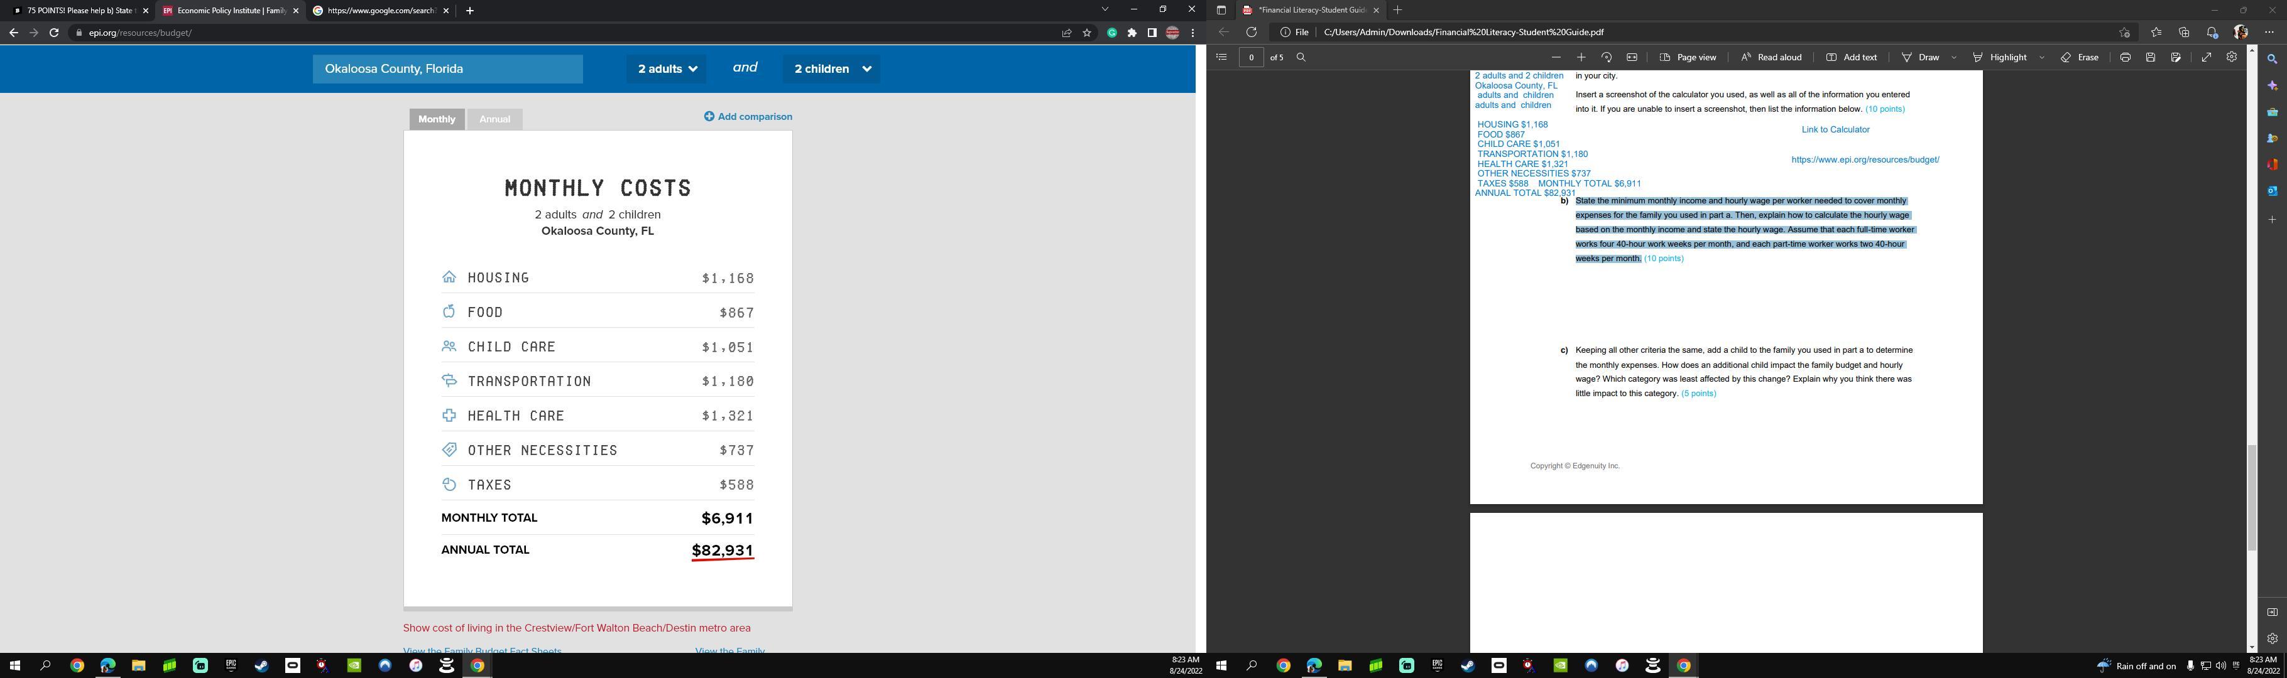The width and height of the screenshot is (2287, 678).
Task: Expand the Highlight options arrow
Action: (2042, 56)
